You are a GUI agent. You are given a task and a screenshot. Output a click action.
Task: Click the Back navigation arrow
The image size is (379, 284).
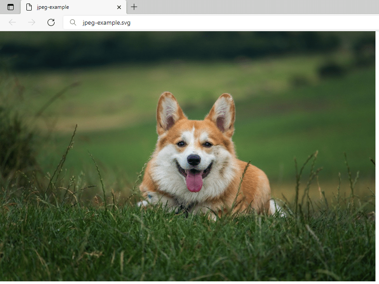click(x=12, y=22)
